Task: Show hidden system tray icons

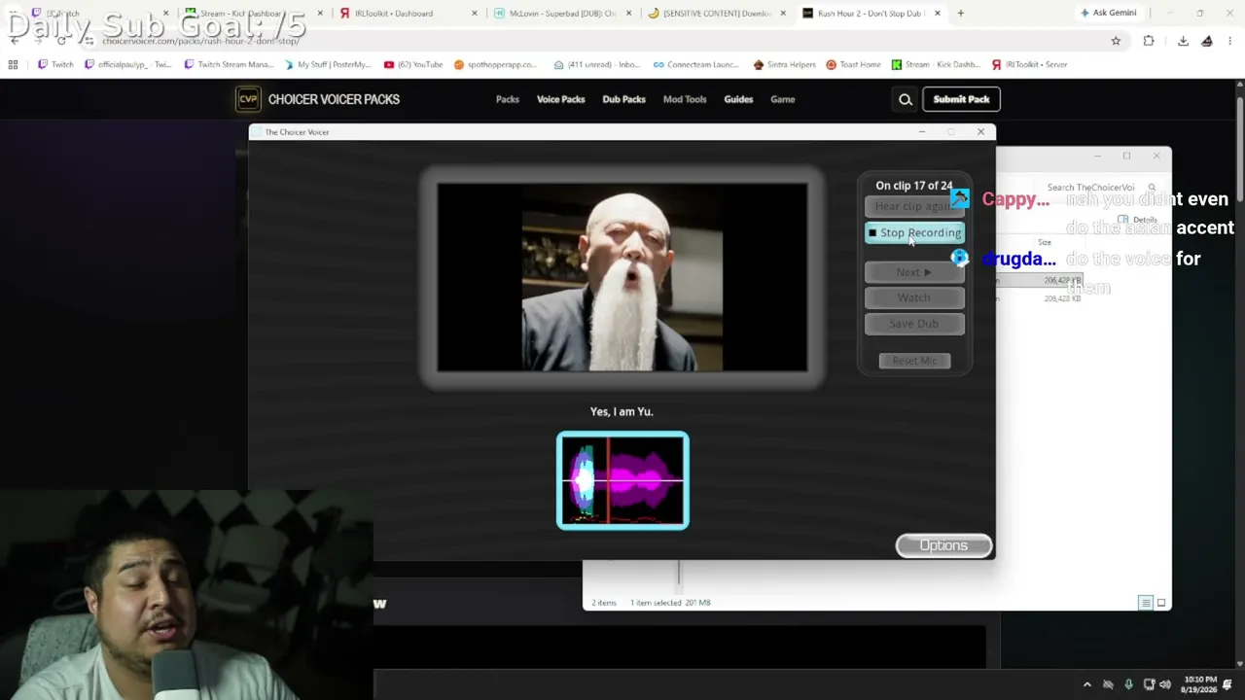Action: 1087,684
